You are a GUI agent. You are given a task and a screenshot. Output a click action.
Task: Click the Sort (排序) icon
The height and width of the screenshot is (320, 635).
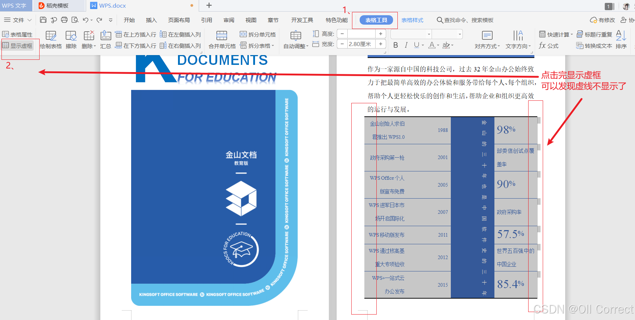click(621, 40)
